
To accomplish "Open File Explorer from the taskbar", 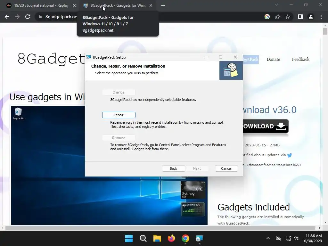I will click(157, 238).
